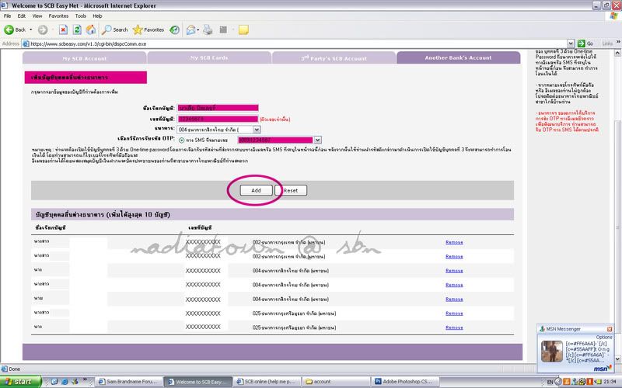Click Remove on the second 002 bank row

click(454, 257)
